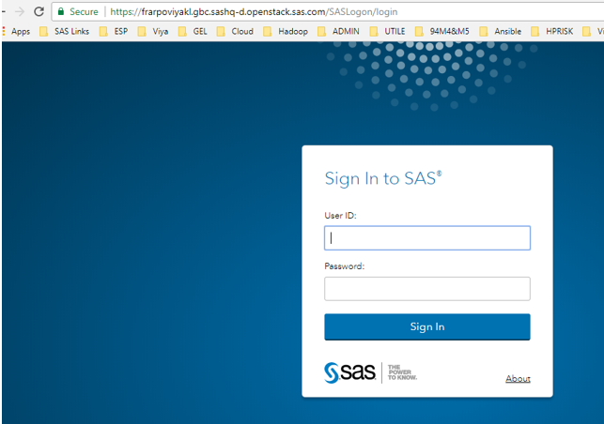Image resolution: width=604 pixels, height=424 pixels.
Task: Open the Viya bookmark folder
Action: [x=153, y=31]
